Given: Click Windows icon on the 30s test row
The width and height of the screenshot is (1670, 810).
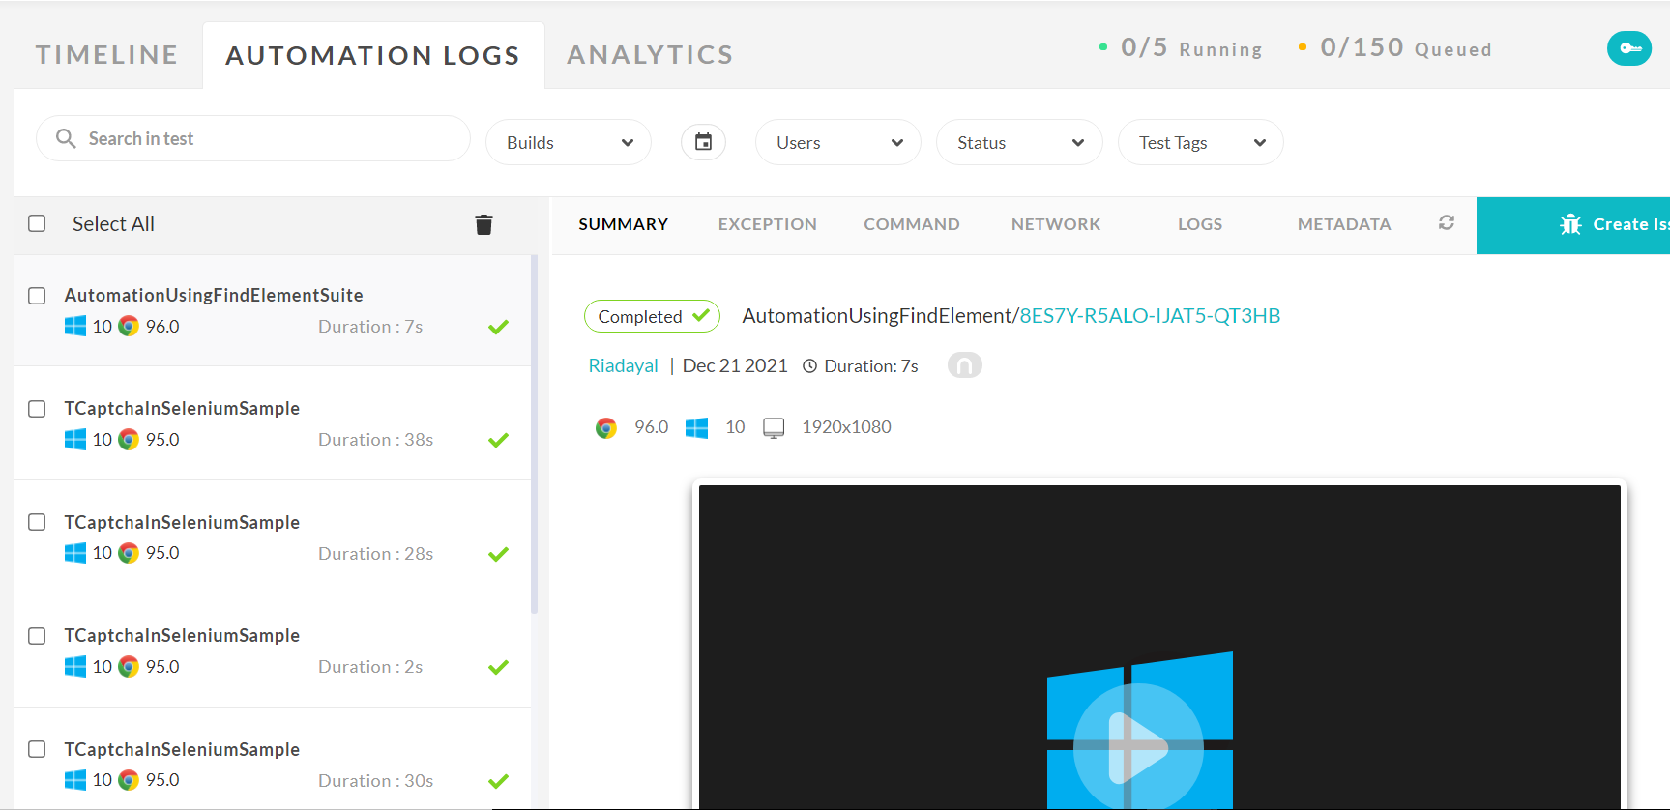Looking at the screenshot, I should (75, 780).
